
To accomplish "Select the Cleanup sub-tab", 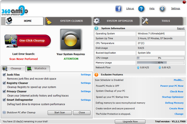I will click(x=13, y=69).
